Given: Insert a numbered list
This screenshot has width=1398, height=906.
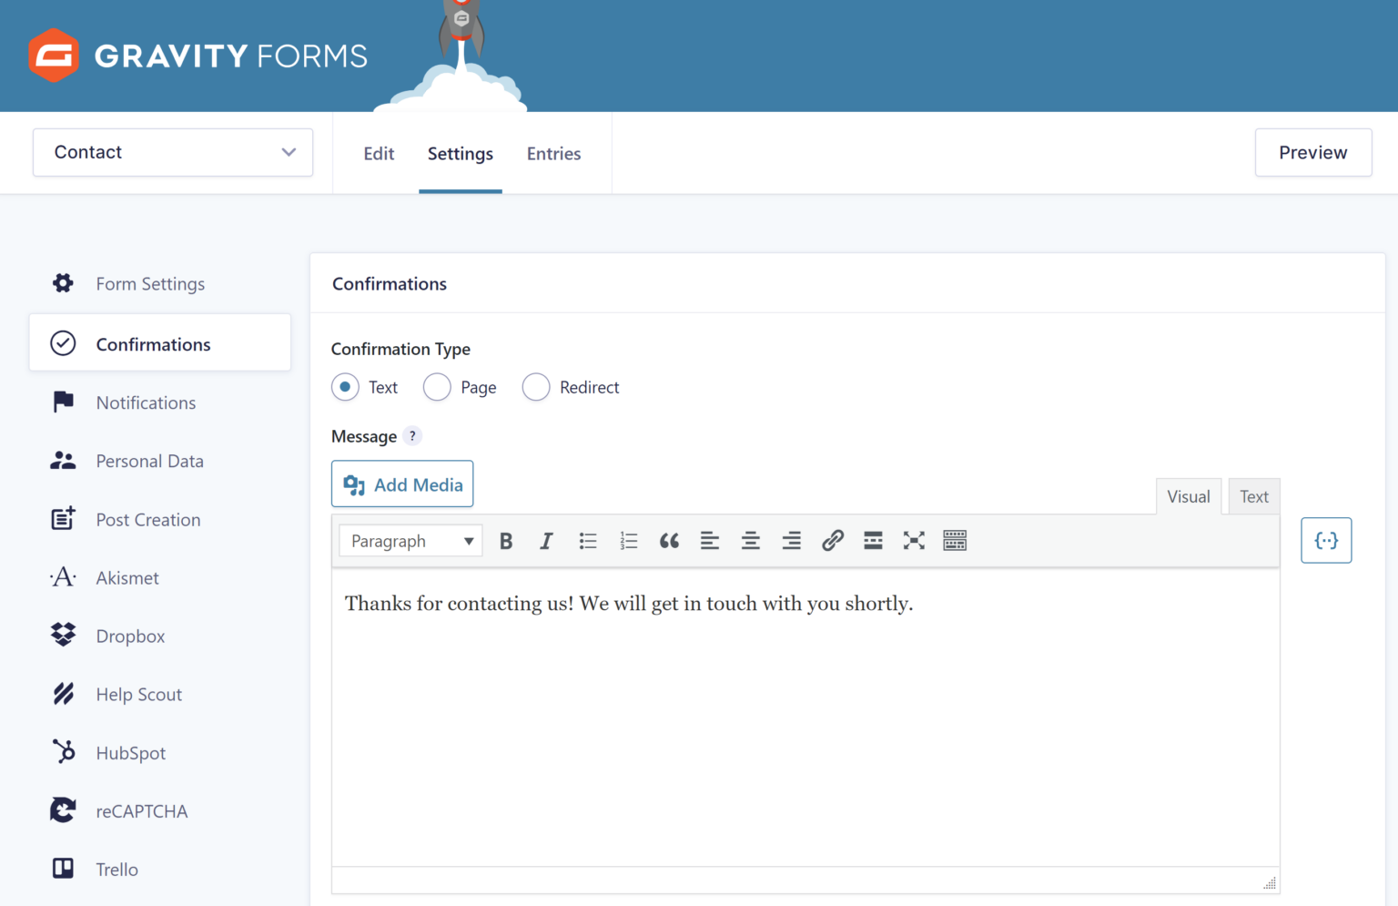Looking at the screenshot, I should pos(628,540).
